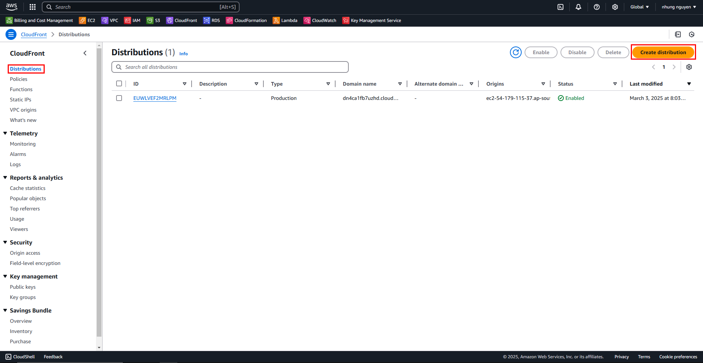This screenshot has height=363, width=703.
Task: Sort by Last modified column arrow
Action: click(689, 84)
